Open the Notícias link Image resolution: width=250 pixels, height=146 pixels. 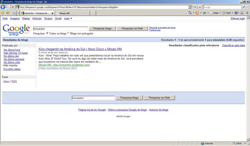pyautogui.click(x=37, y=18)
